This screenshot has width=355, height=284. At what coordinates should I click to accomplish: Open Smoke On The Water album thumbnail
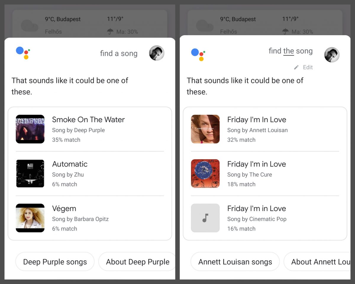(x=30, y=129)
